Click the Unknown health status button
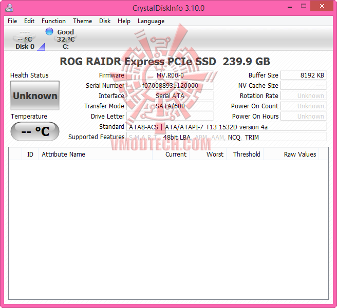 pyautogui.click(x=35, y=95)
